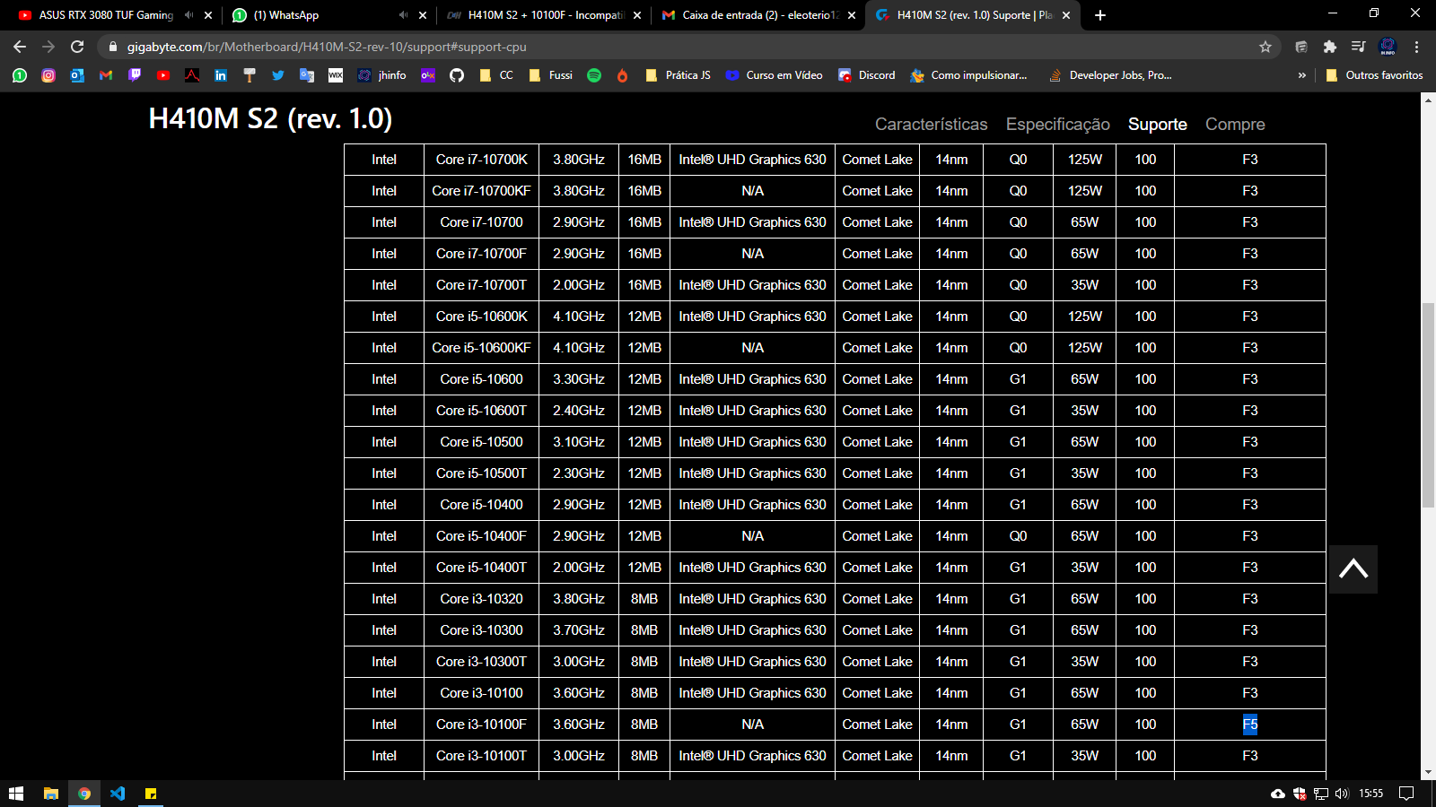Open a new browser tab
The height and width of the screenshot is (807, 1436).
click(x=1100, y=15)
